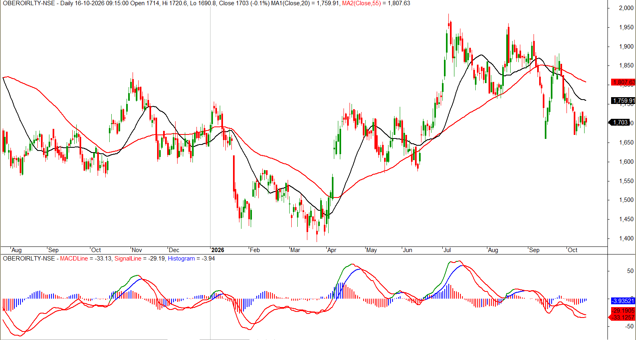Click the 1,850 price axis label
Viewport: 636px width, 340px height.
tap(626, 65)
